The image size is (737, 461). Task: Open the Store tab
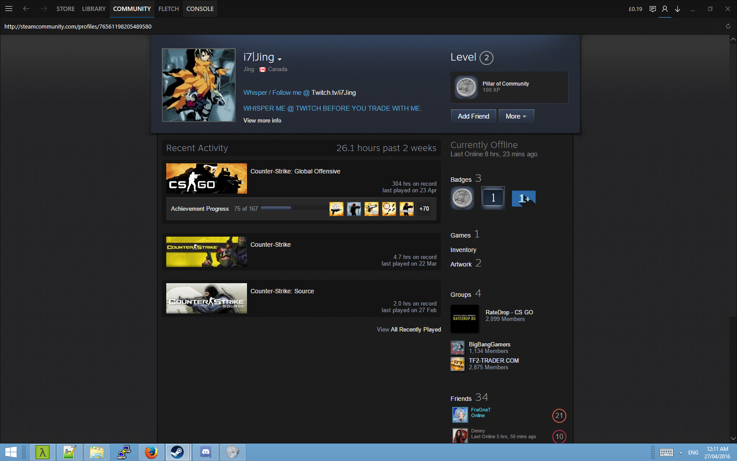tap(65, 9)
